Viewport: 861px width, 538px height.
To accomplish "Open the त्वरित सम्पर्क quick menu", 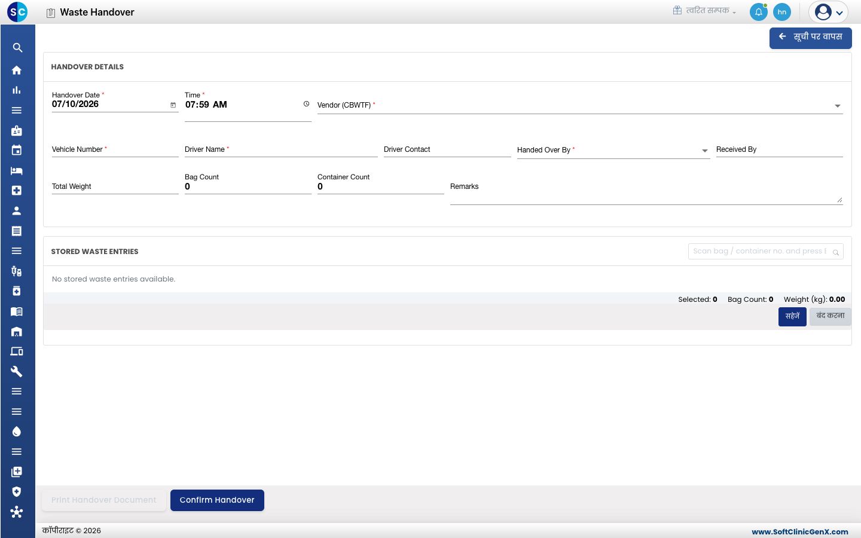I will click(705, 10).
